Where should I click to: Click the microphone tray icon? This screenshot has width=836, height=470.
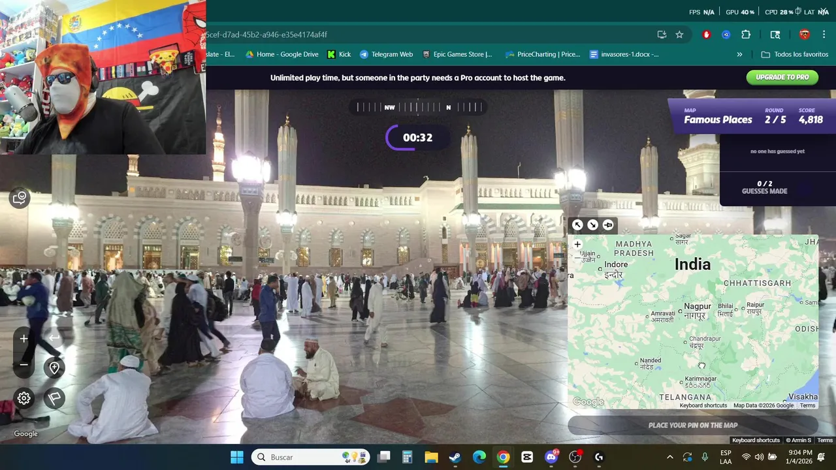705,457
